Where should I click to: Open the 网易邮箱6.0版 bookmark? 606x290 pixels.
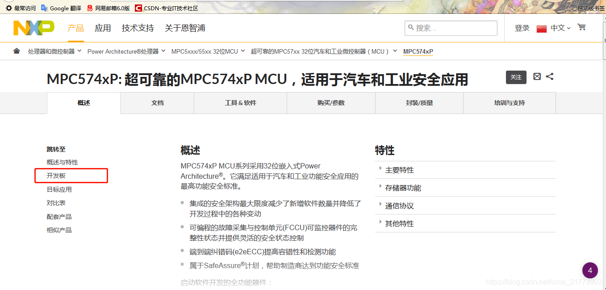[x=109, y=8]
